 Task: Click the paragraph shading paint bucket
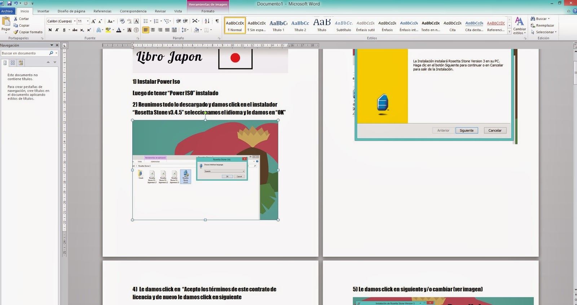pyautogui.click(x=196, y=30)
